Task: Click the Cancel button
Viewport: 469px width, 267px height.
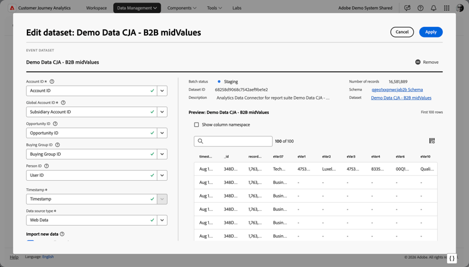Action: [402, 32]
